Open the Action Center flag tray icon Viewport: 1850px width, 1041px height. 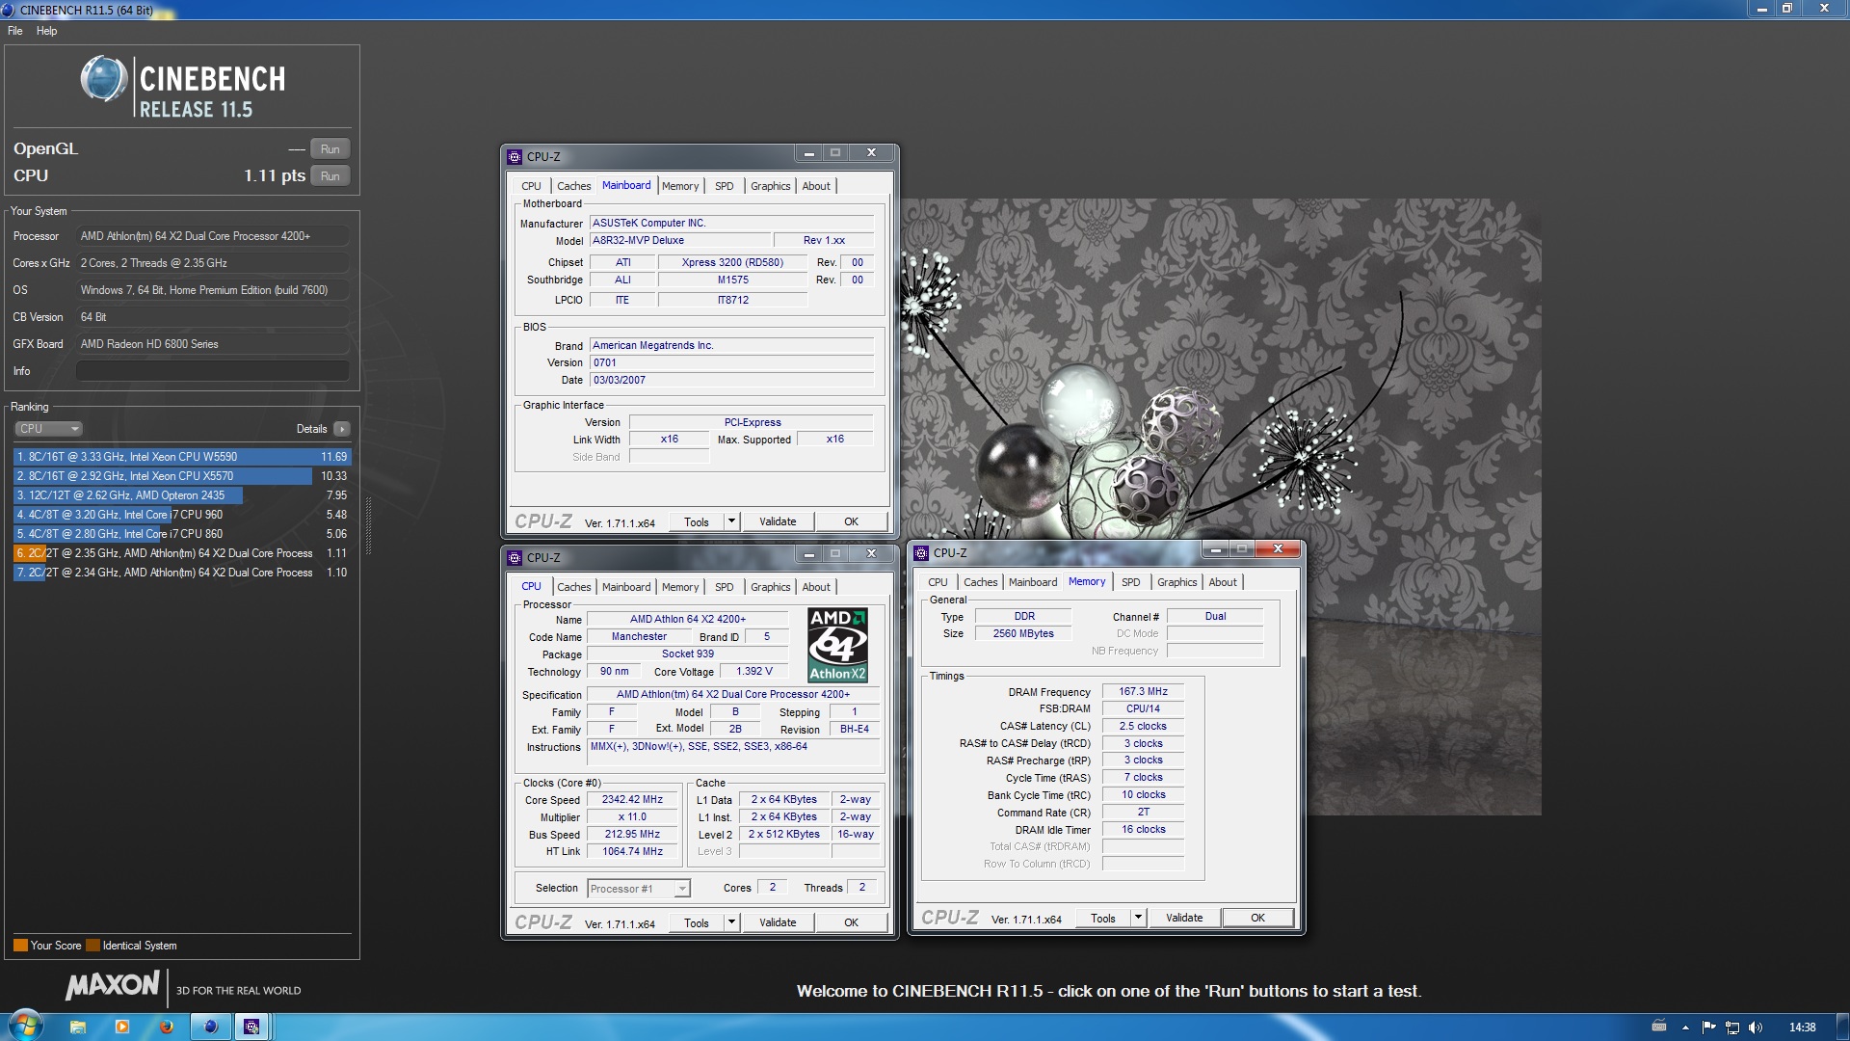coord(1709,1028)
